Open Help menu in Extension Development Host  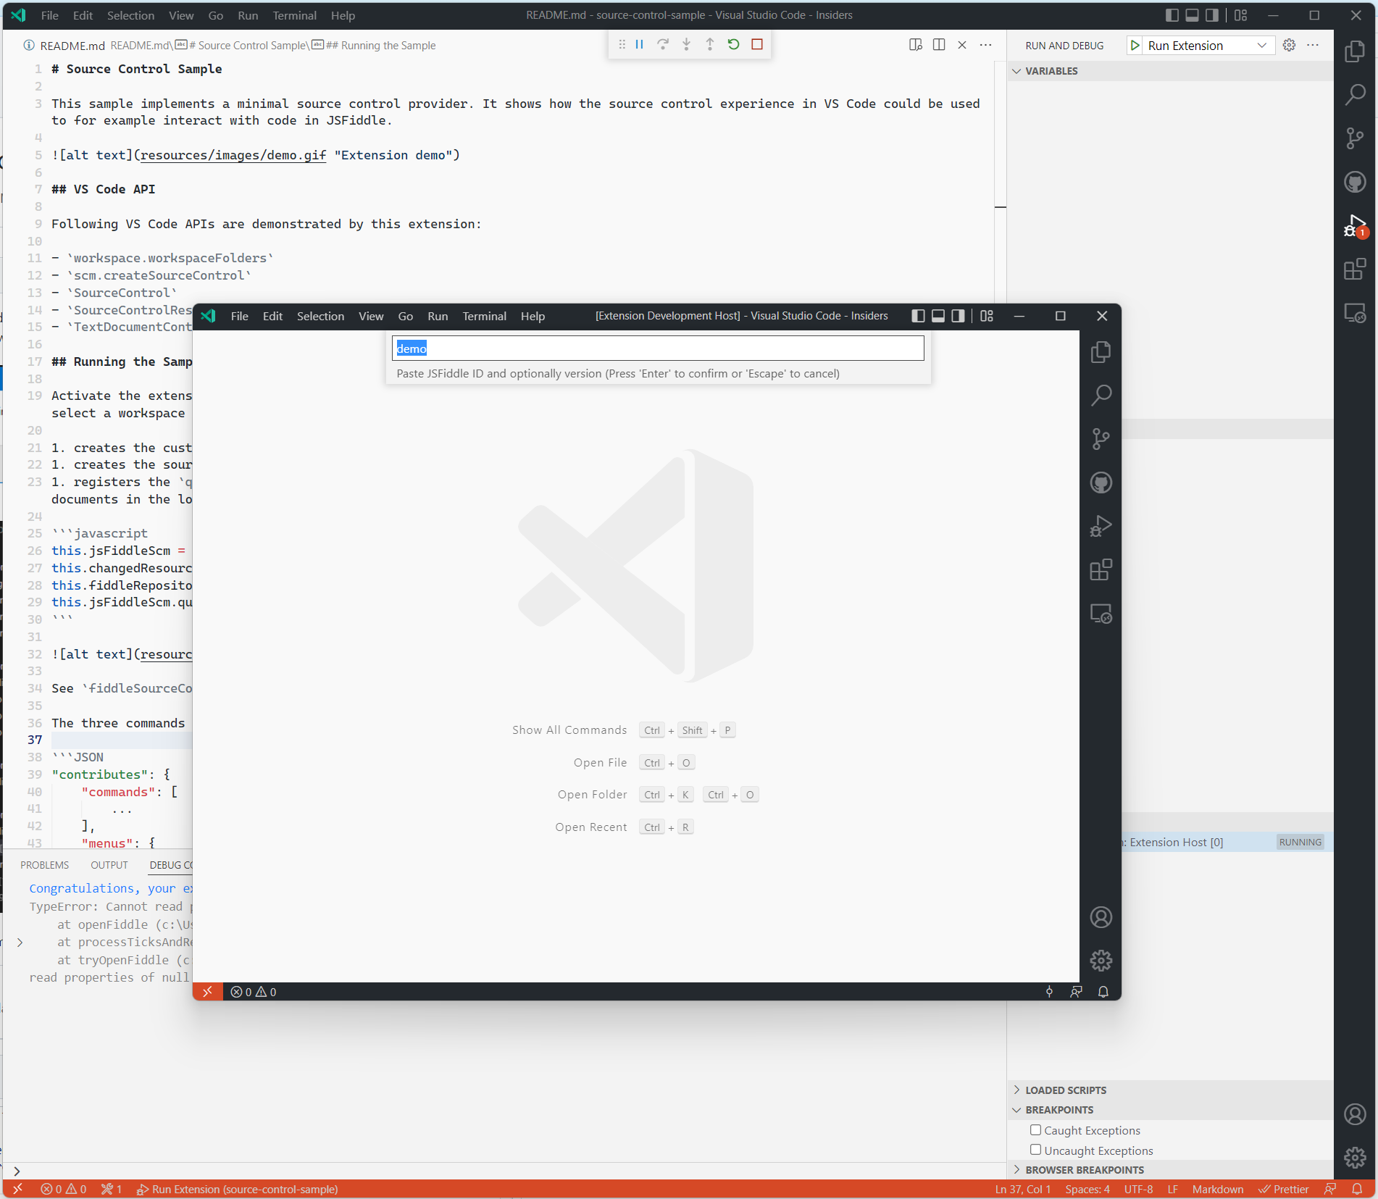533,316
